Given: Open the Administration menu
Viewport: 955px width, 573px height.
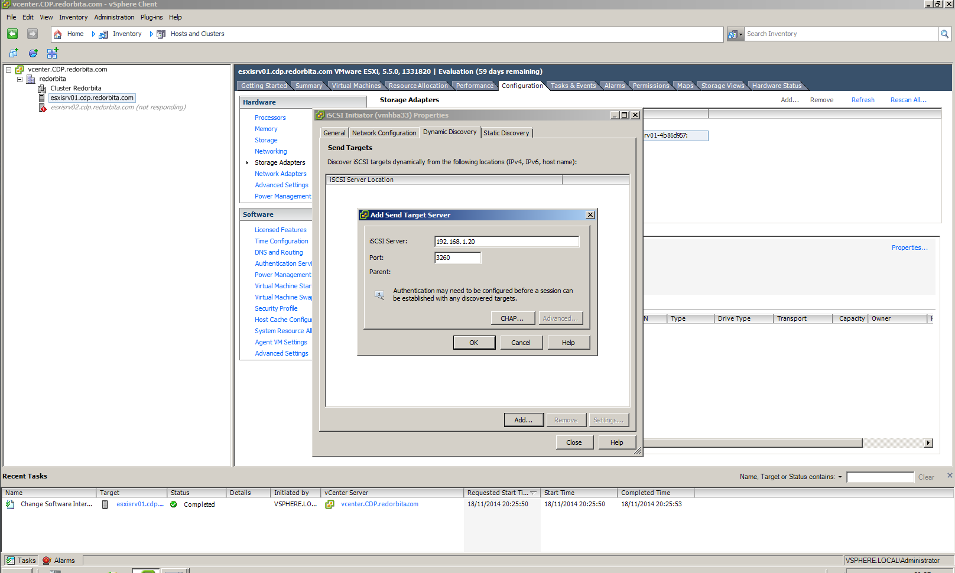Looking at the screenshot, I should pyautogui.click(x=114, y=17).
